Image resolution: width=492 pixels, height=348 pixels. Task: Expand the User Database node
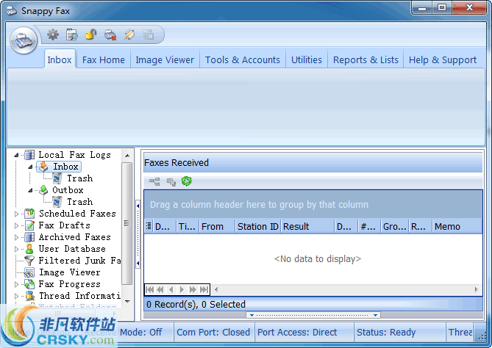[16, 249]
